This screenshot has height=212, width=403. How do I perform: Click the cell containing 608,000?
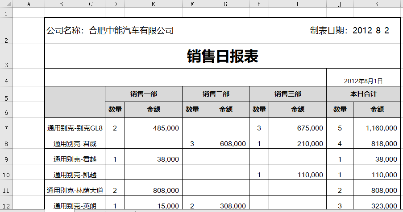click(225, 144)
